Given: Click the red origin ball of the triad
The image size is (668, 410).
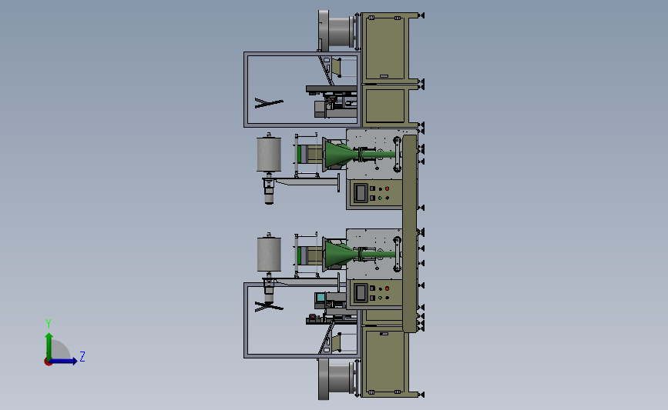Looking at the screenshot, I should click(48, 362).
